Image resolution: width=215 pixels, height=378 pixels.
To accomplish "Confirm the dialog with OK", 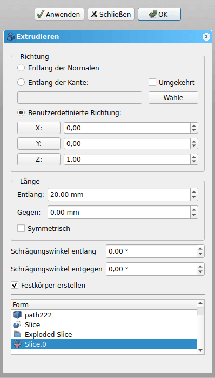I will tap(159, 14).
